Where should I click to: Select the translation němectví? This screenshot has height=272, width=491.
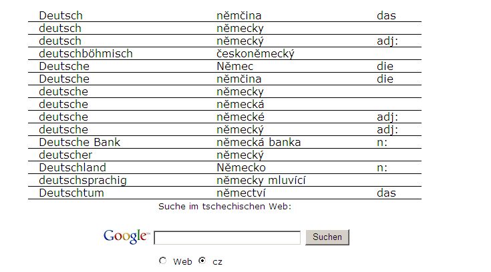coord(242,193)
